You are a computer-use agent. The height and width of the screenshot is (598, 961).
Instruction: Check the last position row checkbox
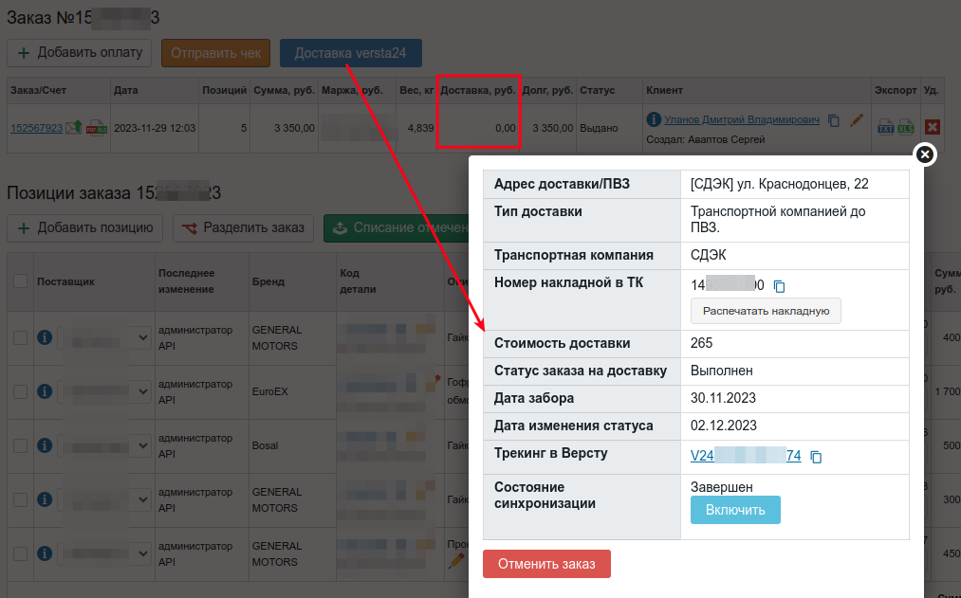(20, 553)
